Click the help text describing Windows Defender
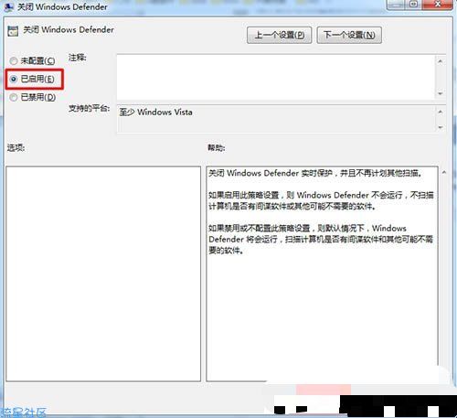 [322, 211]
